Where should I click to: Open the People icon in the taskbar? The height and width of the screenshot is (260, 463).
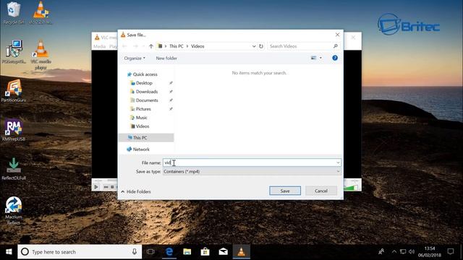click(381, 252)
